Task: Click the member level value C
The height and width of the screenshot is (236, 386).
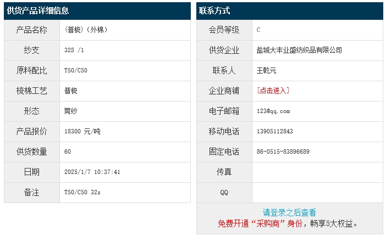Action: [x=258, y=30]
